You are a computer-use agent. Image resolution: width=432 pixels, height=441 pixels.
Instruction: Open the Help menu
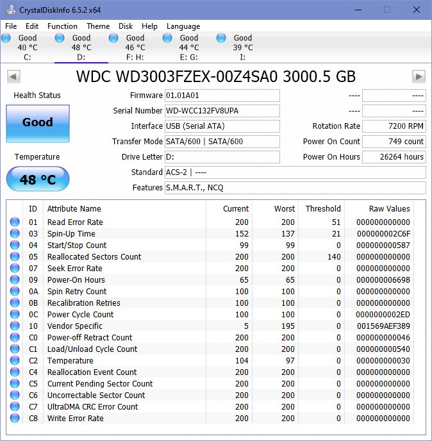point(149,26)
